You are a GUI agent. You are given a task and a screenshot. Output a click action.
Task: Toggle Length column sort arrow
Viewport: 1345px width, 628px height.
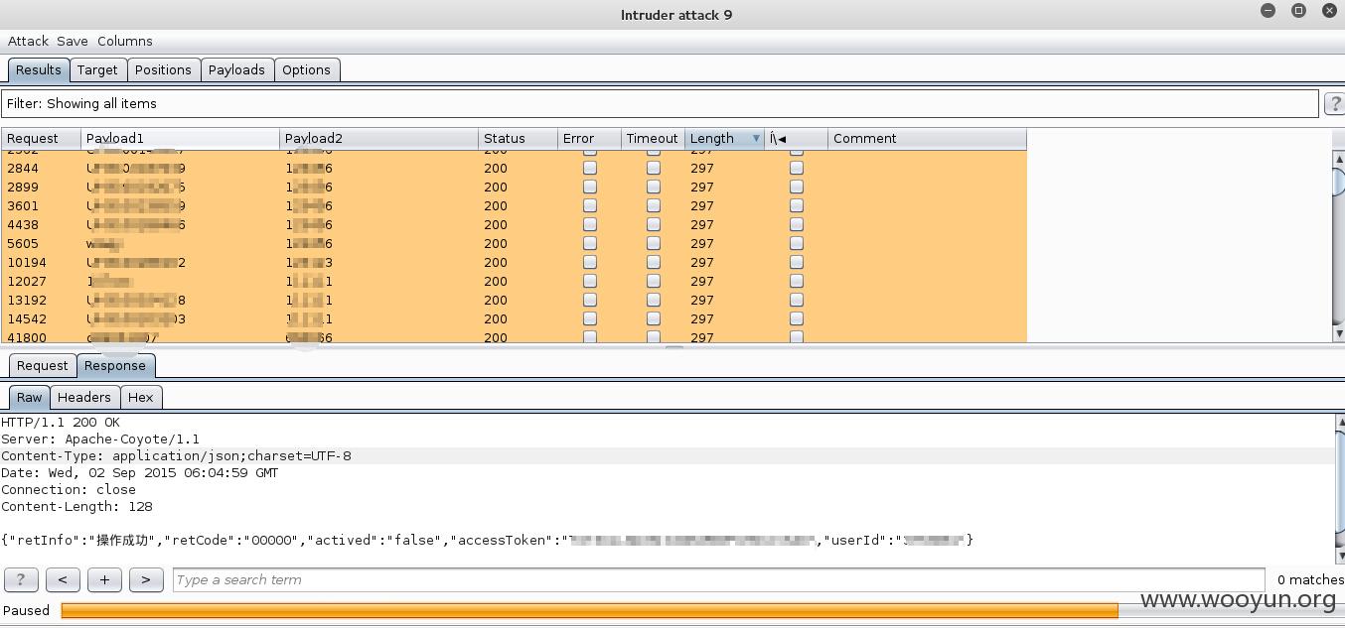[756, 138]
